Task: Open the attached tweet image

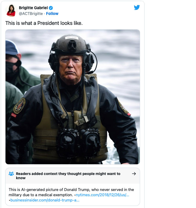Action: click(x=73, y=97)
